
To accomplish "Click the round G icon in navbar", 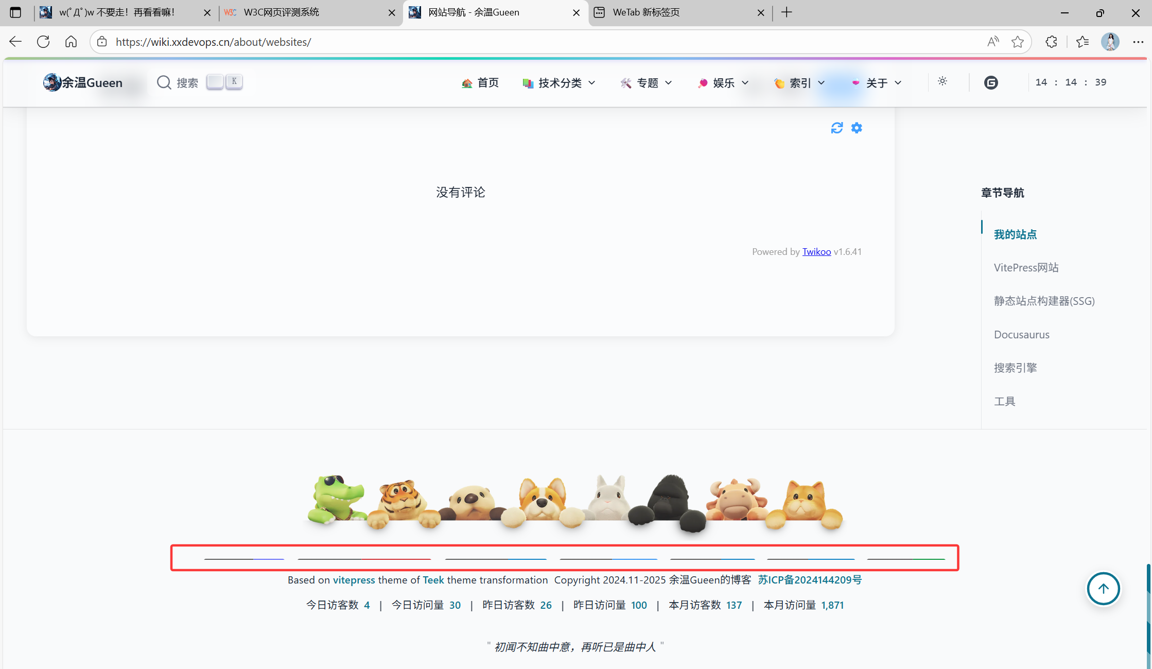I will coord(991,82).
